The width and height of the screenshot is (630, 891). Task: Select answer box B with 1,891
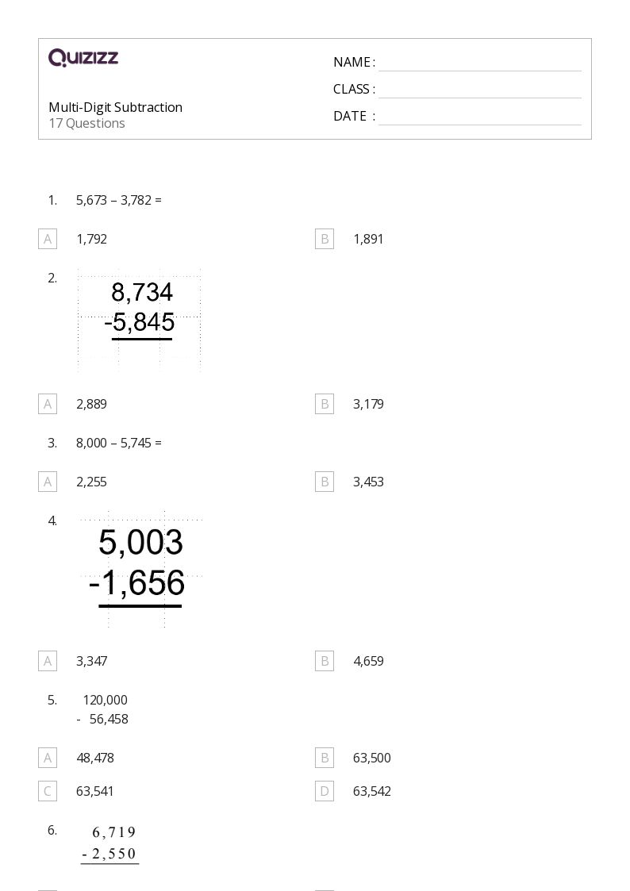(x=325, y=239)
